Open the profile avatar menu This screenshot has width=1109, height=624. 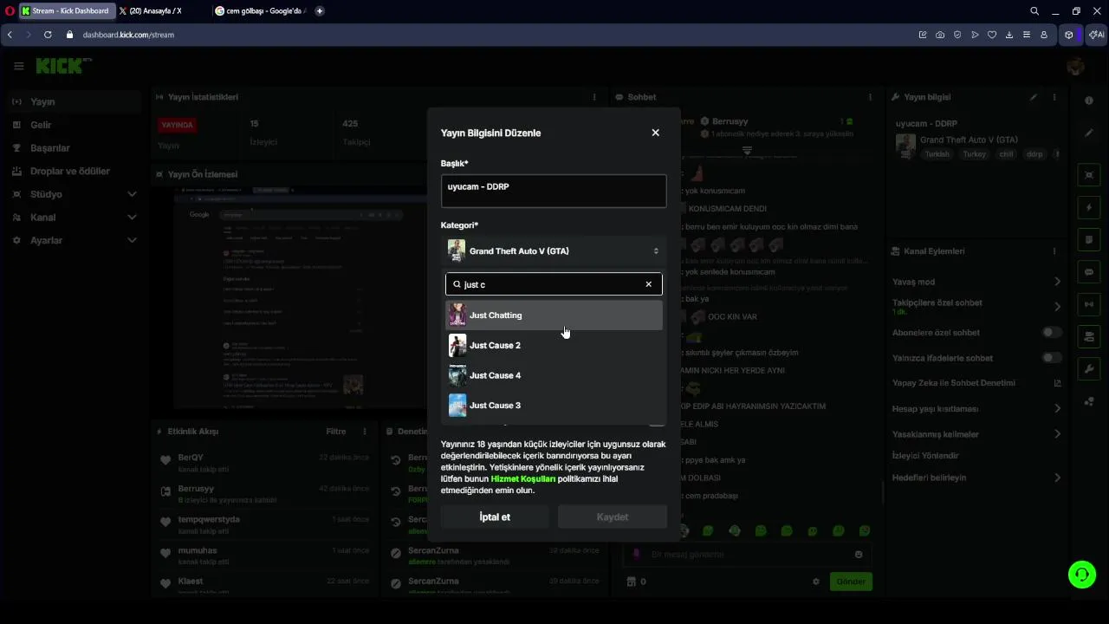pos(1076,66)
